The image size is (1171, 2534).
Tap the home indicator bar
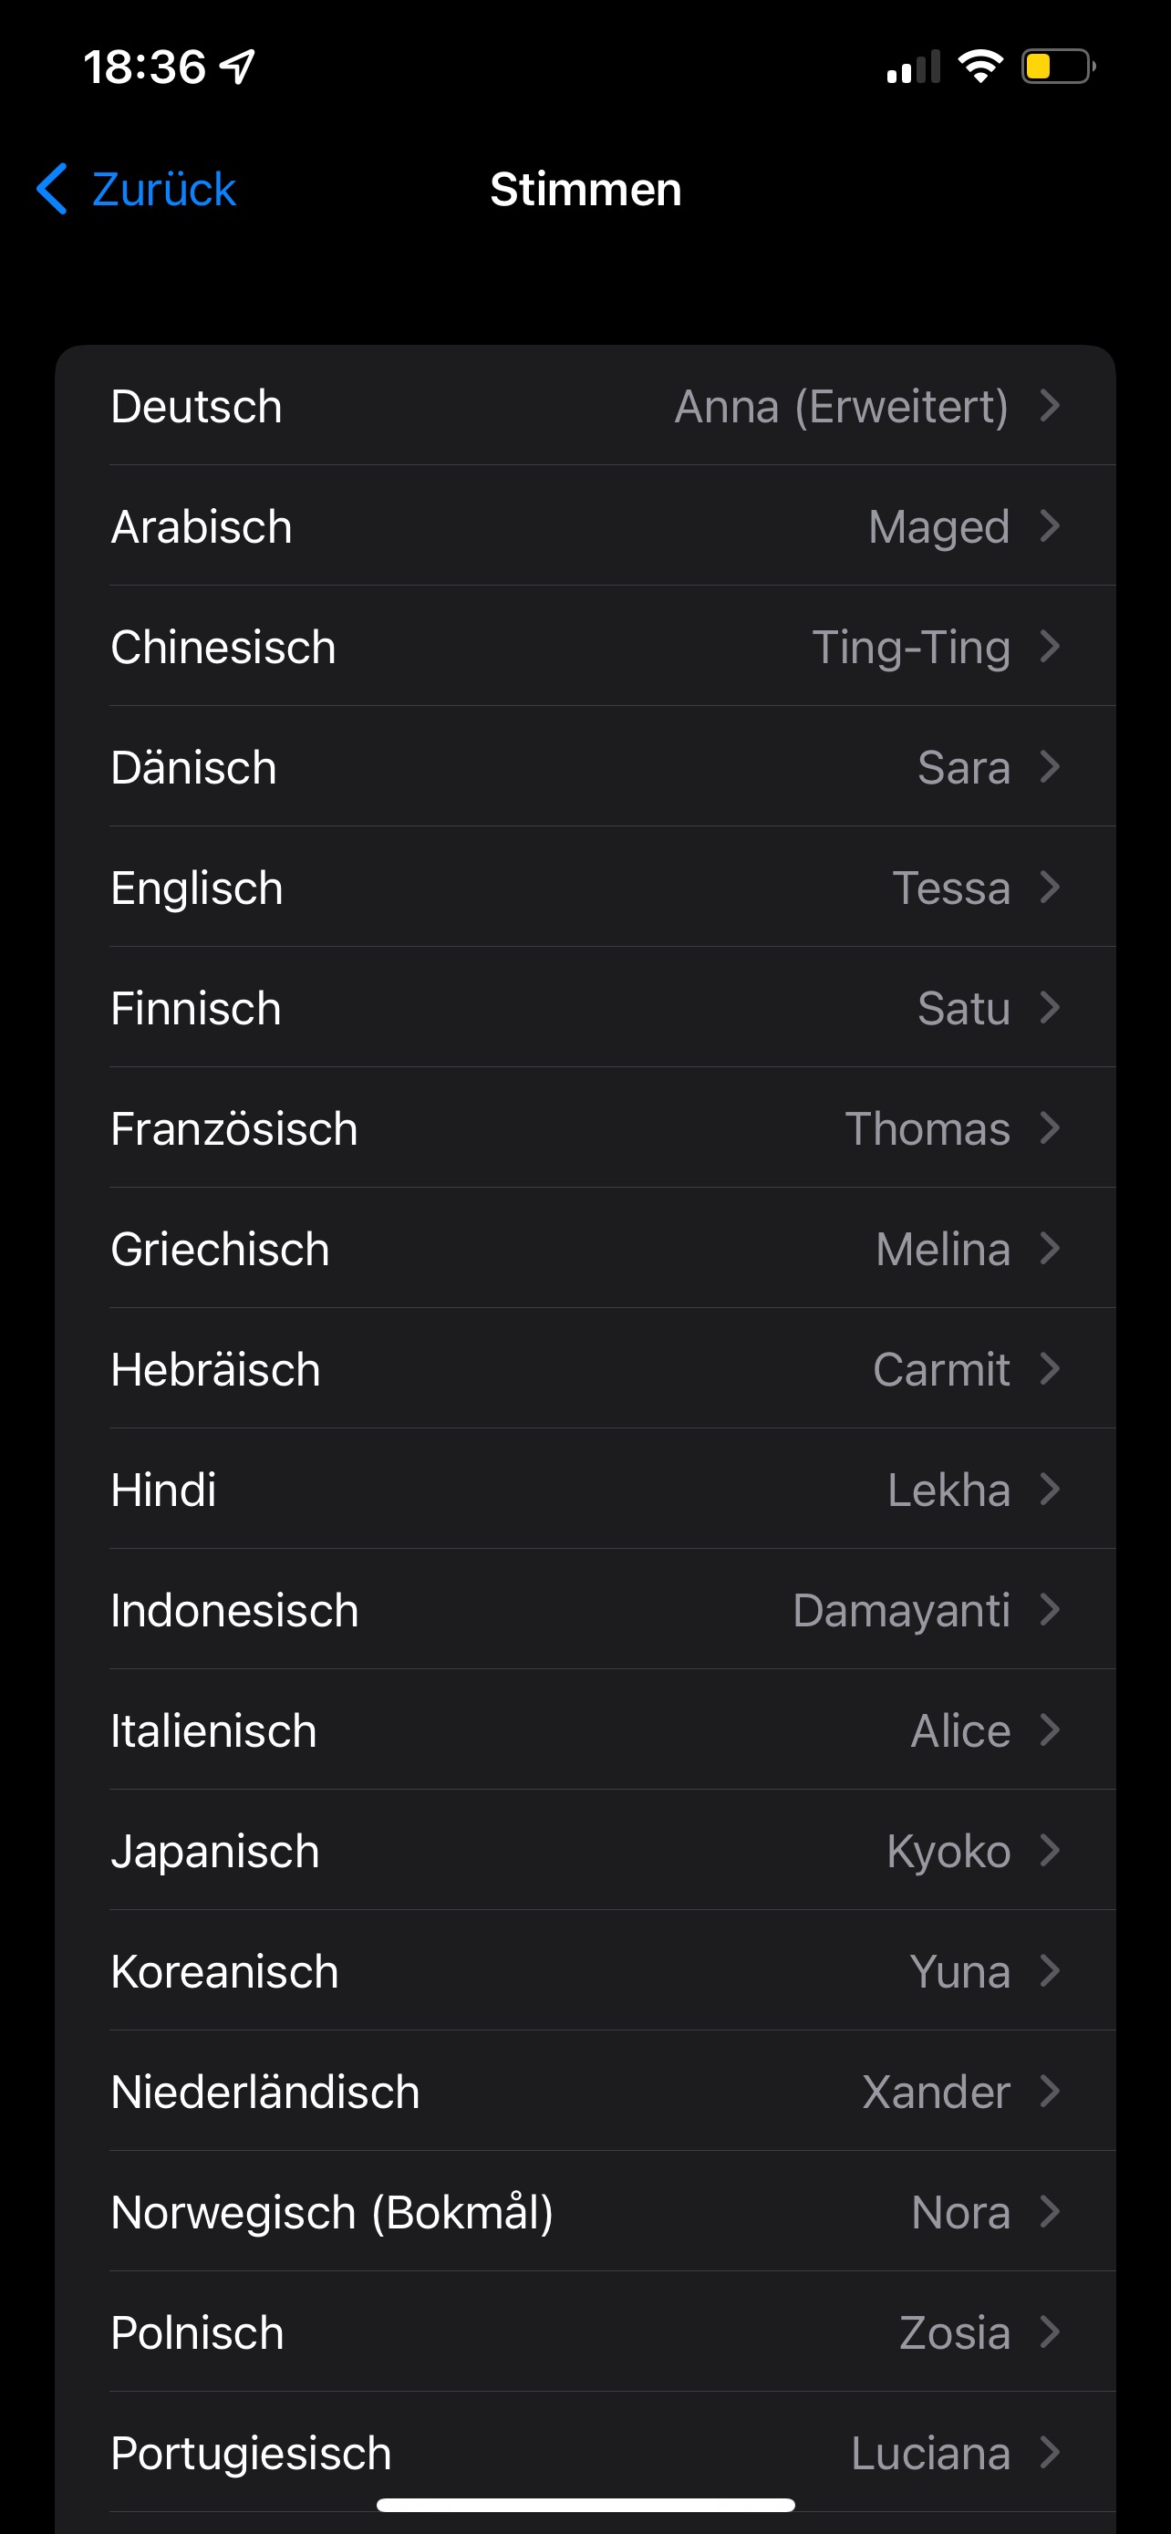pos(585,2505)
